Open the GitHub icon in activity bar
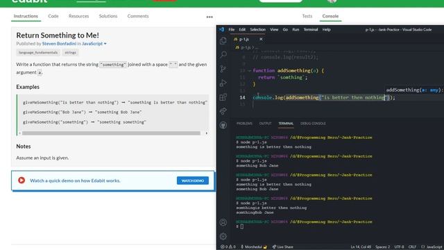Screen dimensions: 444x250 223,125
